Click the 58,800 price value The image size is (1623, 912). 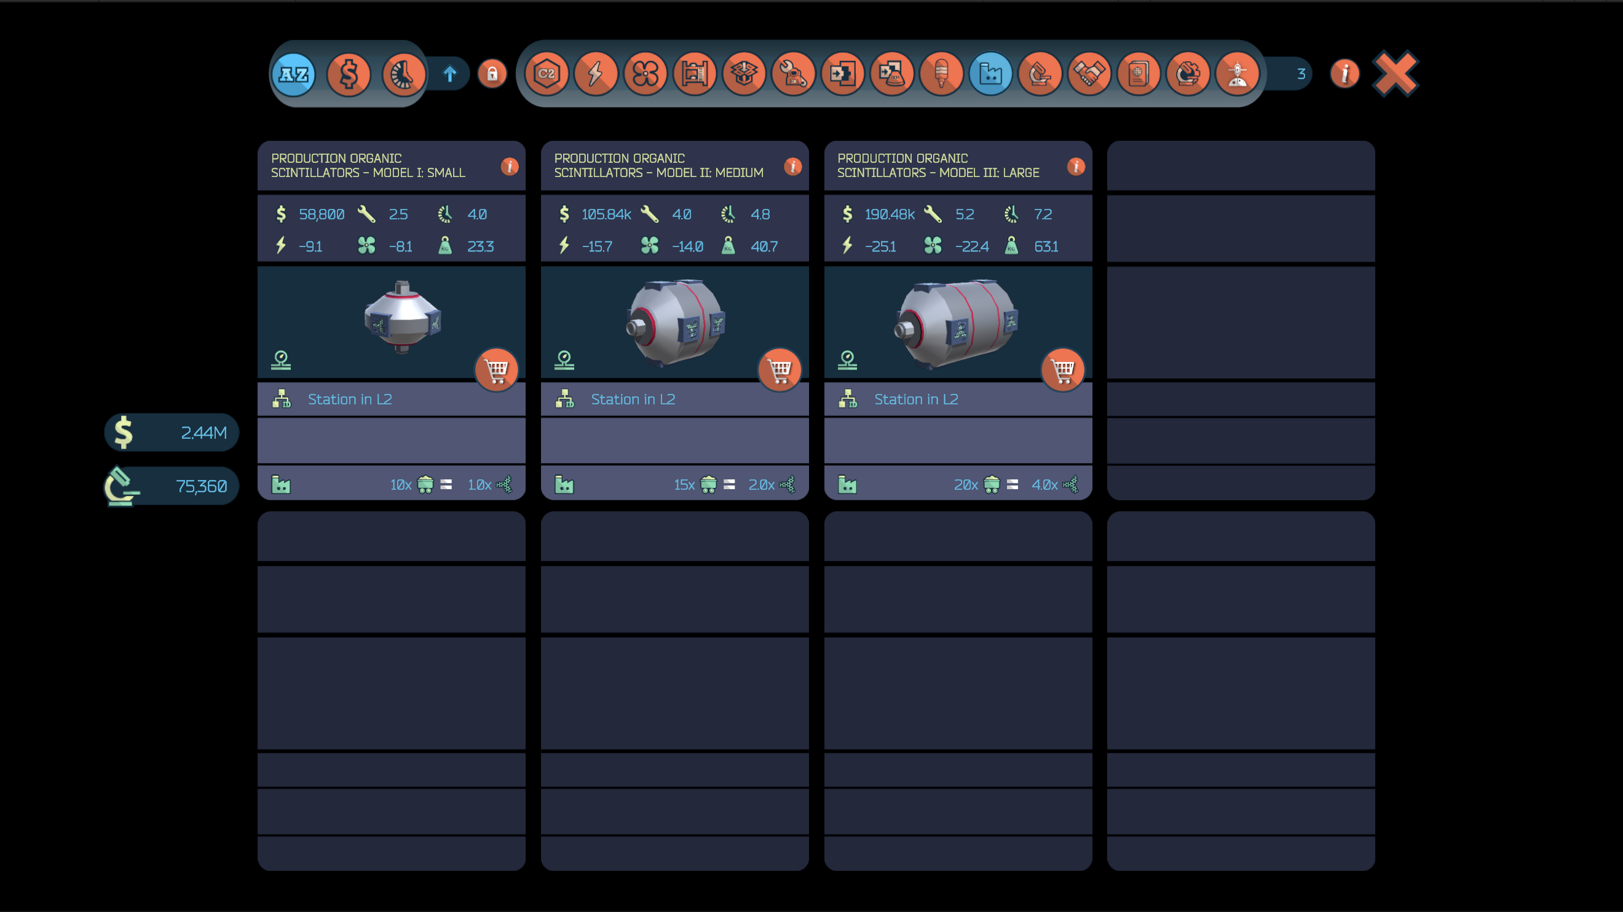pos(322,214)
